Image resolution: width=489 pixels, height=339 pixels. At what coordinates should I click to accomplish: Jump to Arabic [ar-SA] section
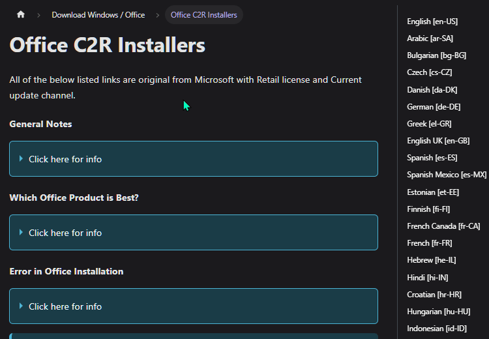click(x=430, y=38)
